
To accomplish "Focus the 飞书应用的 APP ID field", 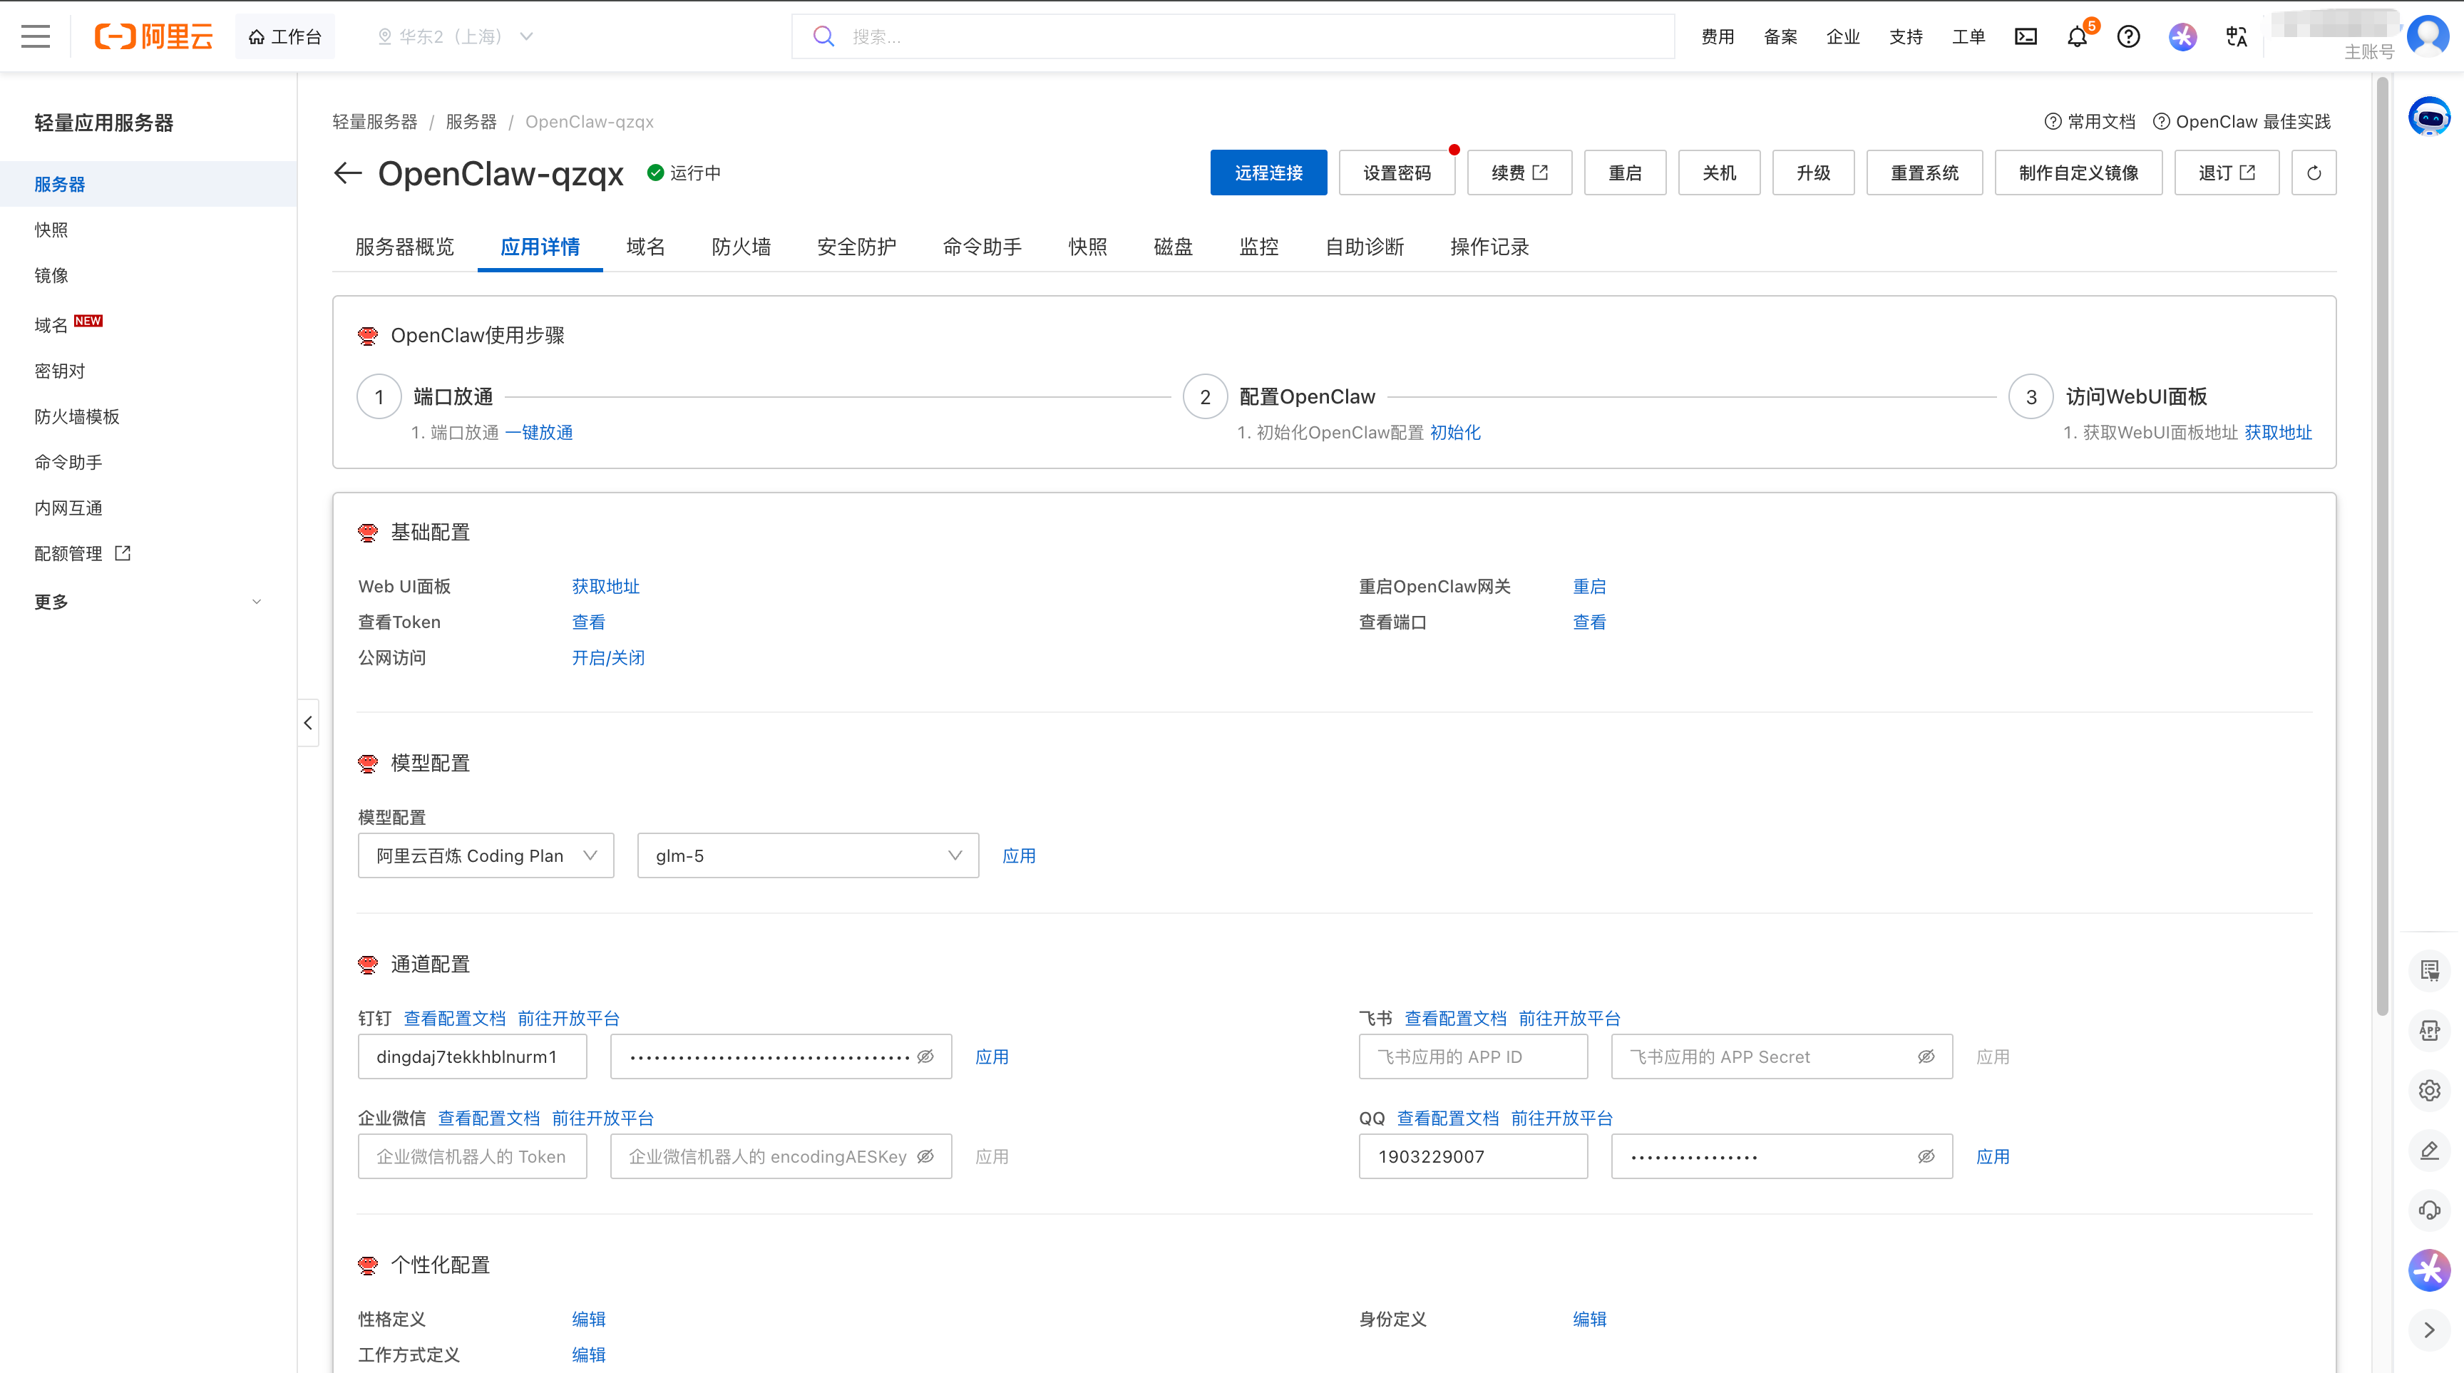I will (x=1472, y=1056).
